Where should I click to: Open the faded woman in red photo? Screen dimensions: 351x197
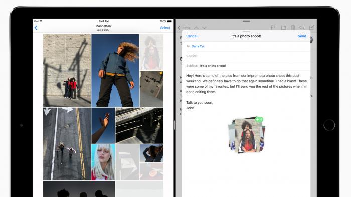[x=151, y=52]
